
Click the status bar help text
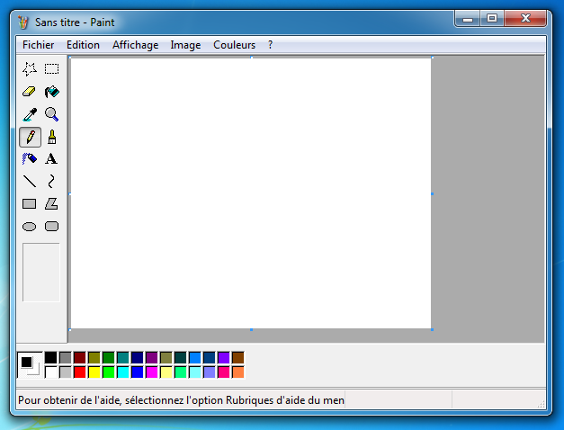pyautogui.click(x=181, y=400)
